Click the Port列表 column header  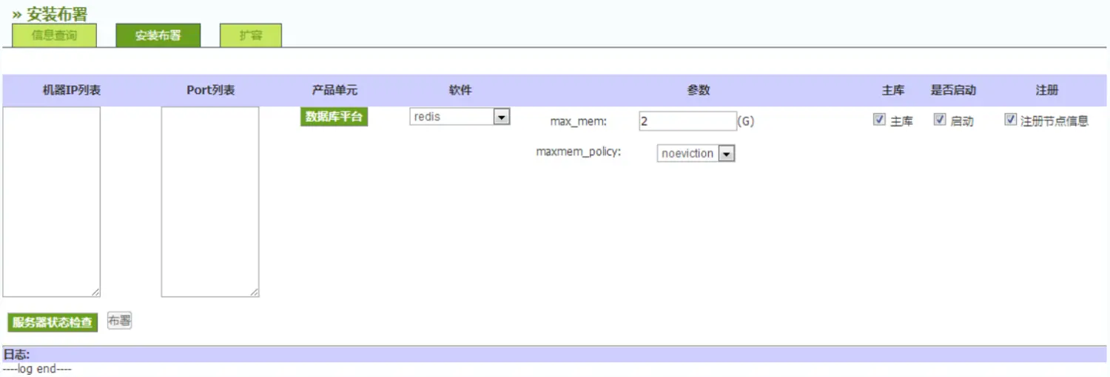(211, 90)
